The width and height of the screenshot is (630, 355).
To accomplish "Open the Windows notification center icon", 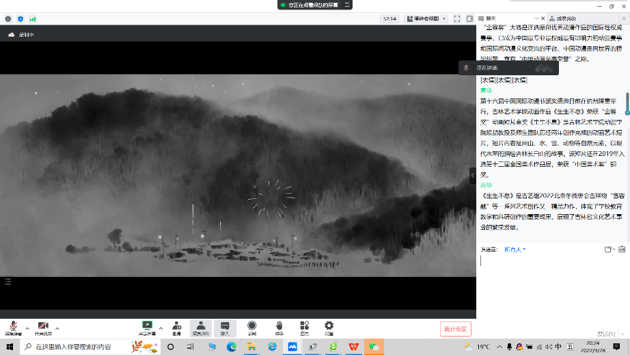I will (x=616, y=347).
